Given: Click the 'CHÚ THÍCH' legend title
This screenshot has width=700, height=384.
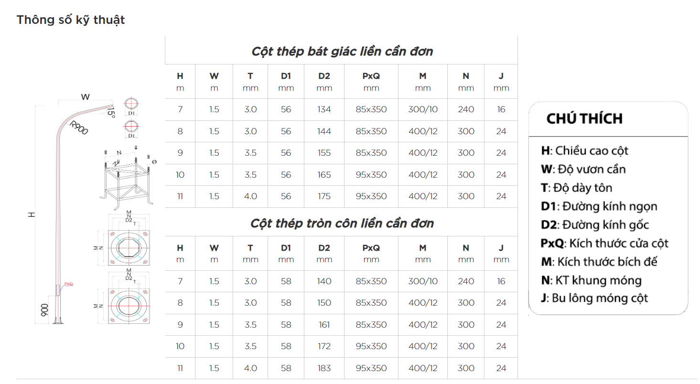Looking at the screenshot, I should pos(584,118).
